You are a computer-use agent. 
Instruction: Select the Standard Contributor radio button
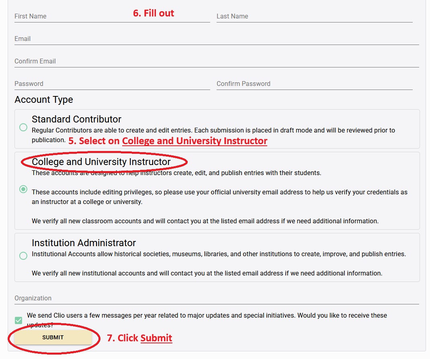[23, 127]
